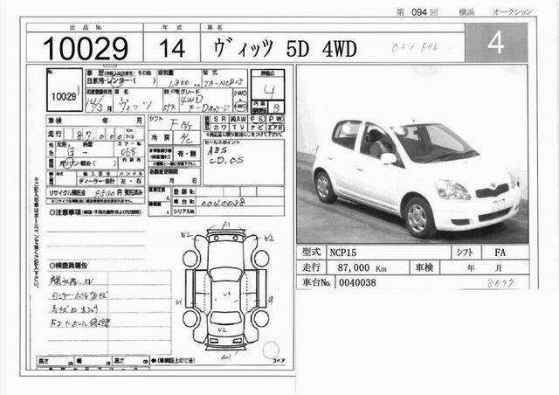Click the SR equipment option
The width and height of the screenshot is (559, 395).
[x=220, y=119]
